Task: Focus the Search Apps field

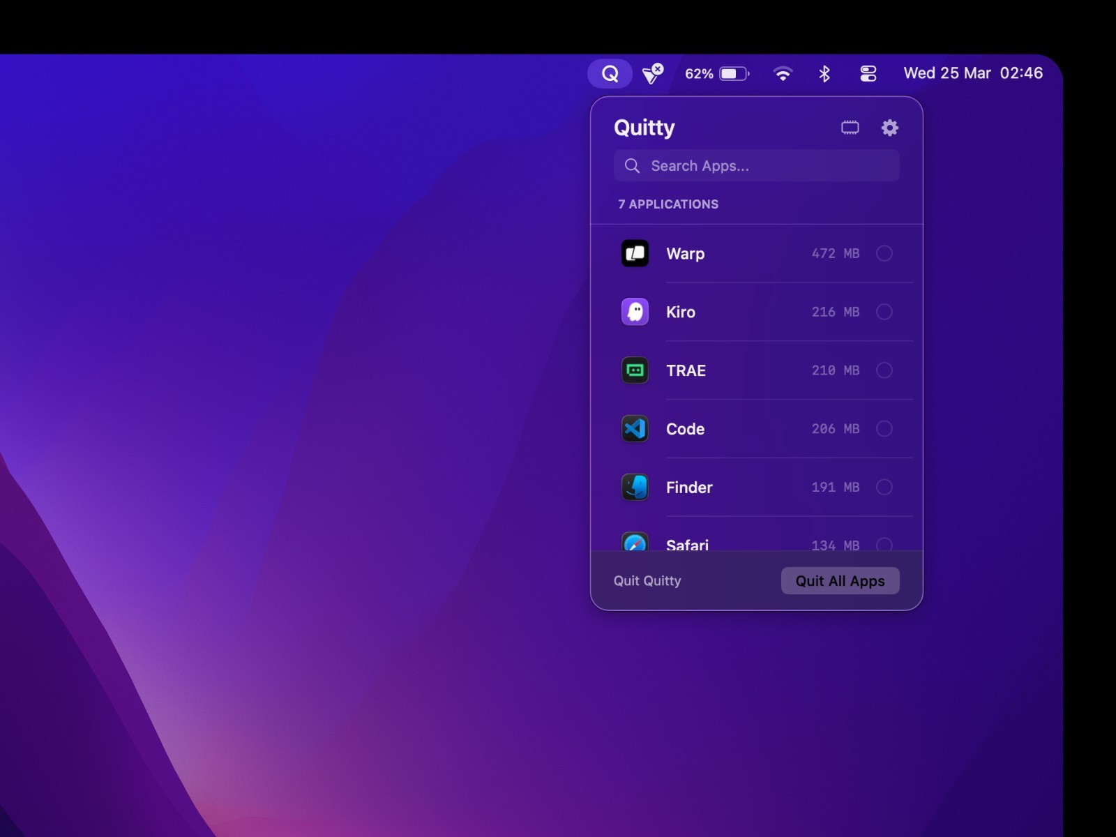Action: [x=756, y=165]
